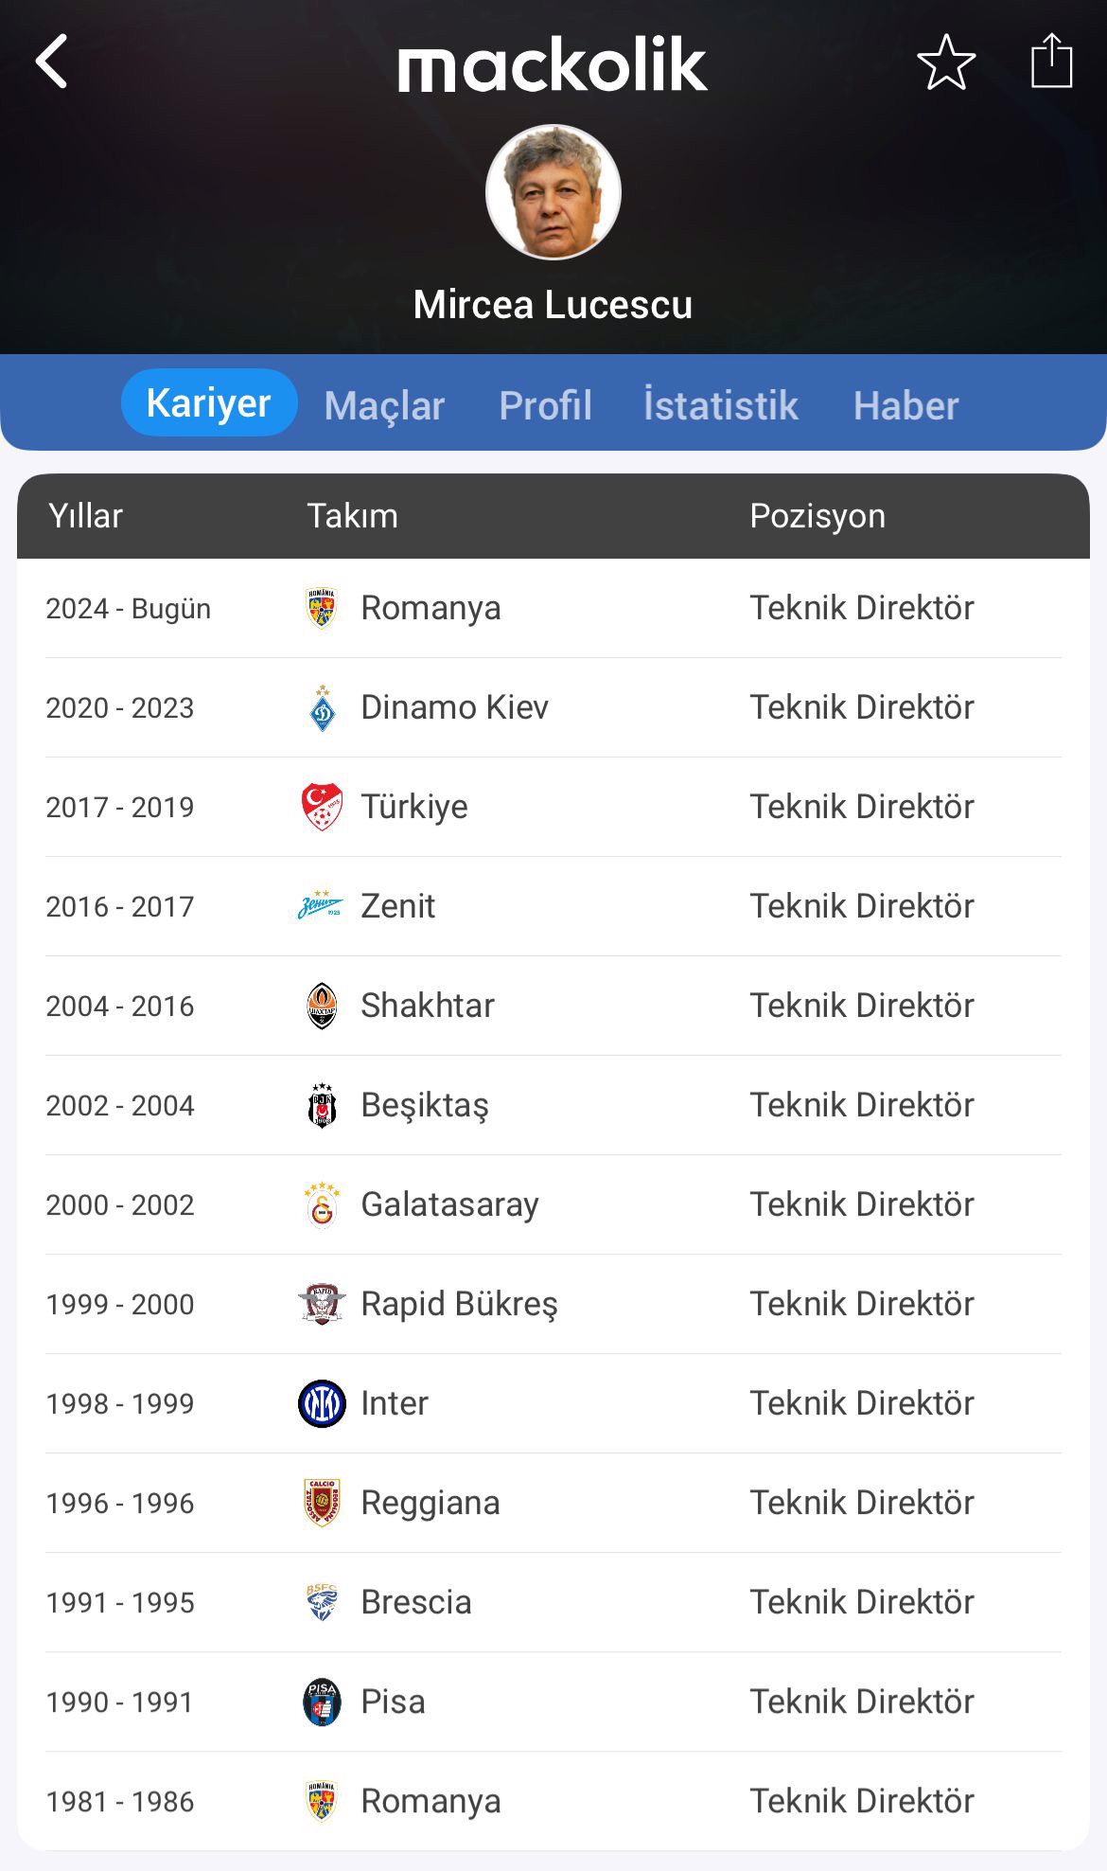Tap the Inter club logo
This screenshot has width=1107, height=1871.
tap(323, 1403)
